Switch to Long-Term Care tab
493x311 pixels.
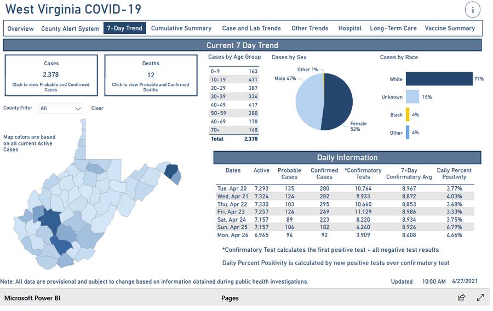tap(393, 28)
